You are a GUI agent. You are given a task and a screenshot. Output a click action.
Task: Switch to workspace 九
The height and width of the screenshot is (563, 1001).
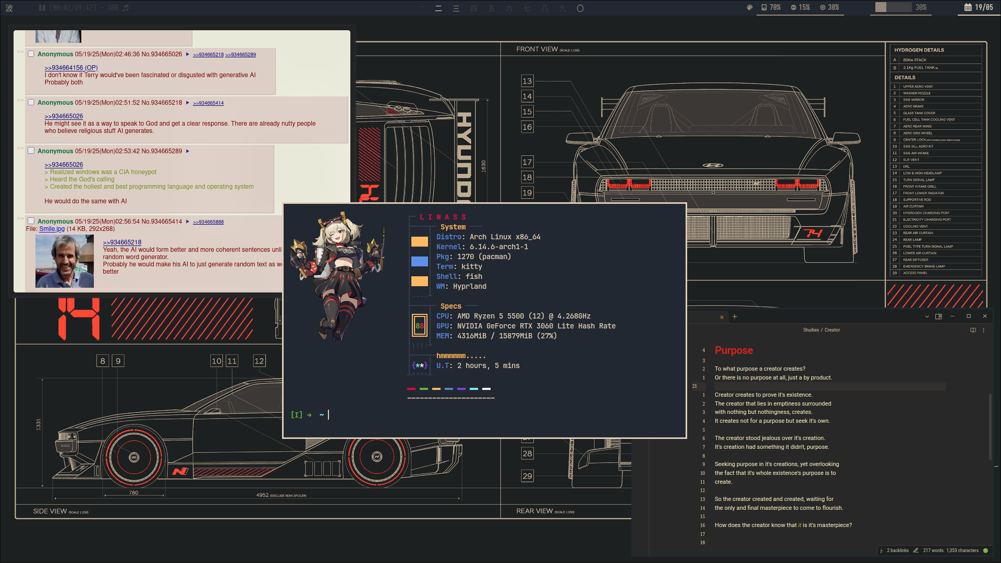(563, 8)
